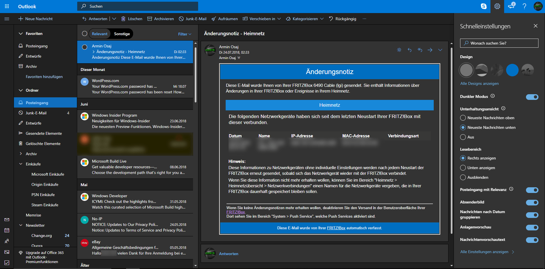Open the settings gear icon
The image size is (545, 269).
[497, 6]
